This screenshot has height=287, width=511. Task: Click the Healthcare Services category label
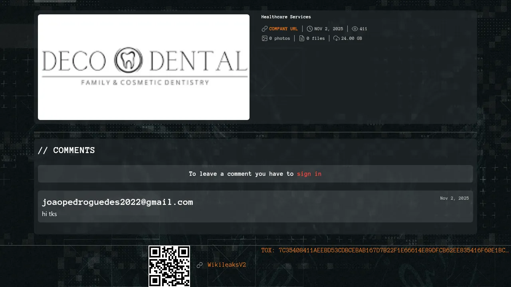click(286, 17)
